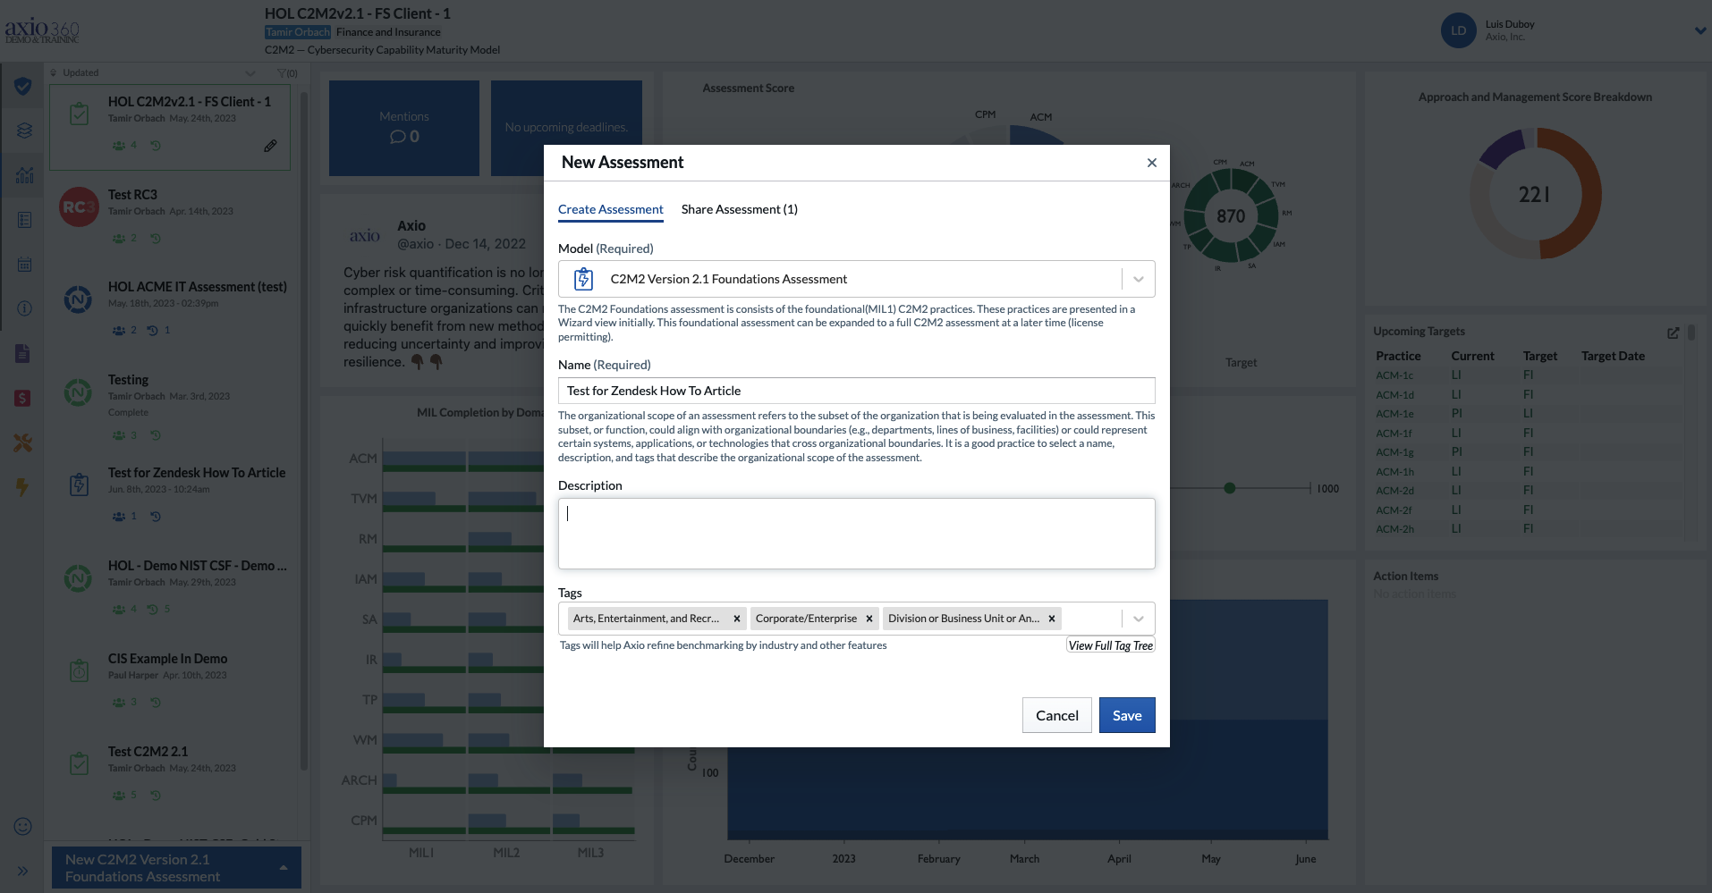
Task: Select the layers stack icon in sidebar
Action: (23, 131)
